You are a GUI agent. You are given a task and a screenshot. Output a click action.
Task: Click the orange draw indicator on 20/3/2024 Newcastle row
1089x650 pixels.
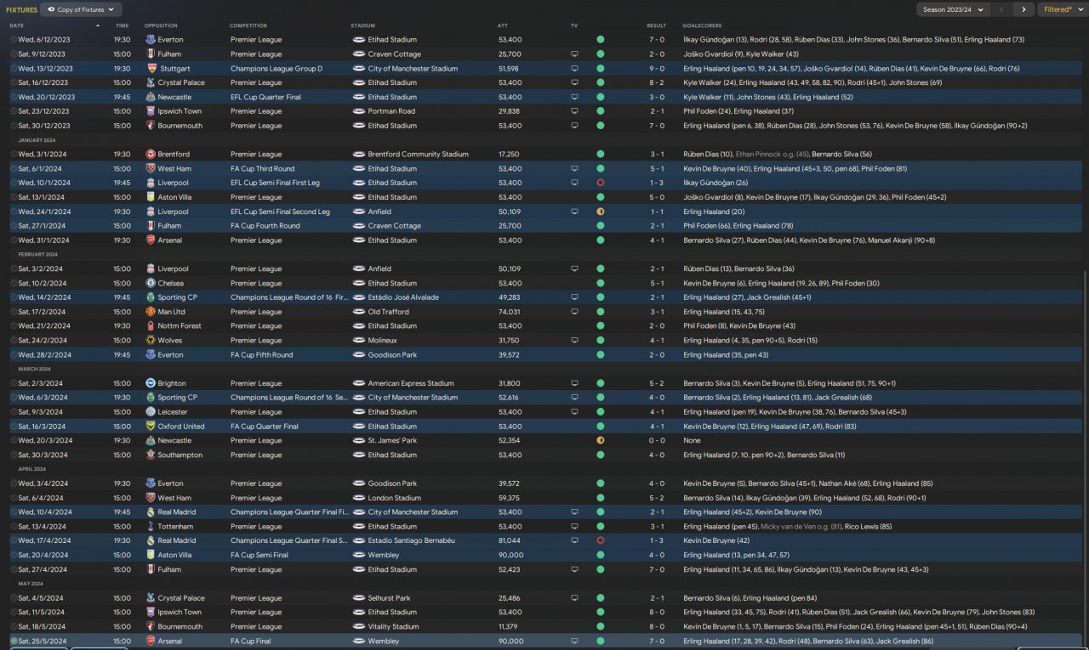(x=601, y=441)
